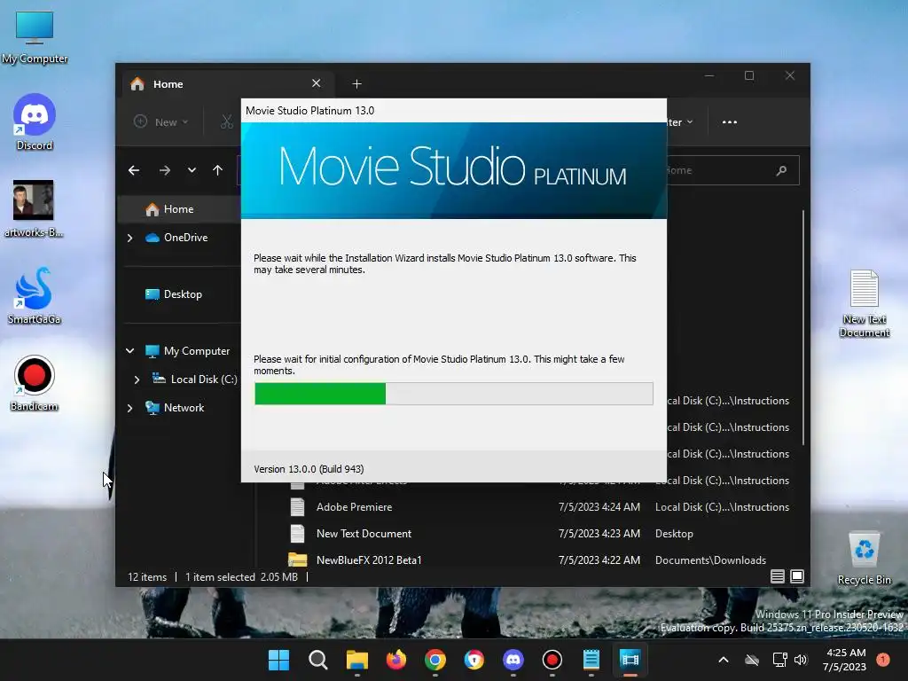Click the Explorer search box

[x=732, y=170]
